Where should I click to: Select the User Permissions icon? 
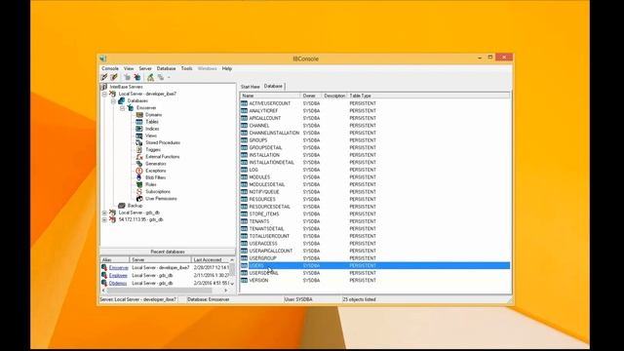point(139,199)
